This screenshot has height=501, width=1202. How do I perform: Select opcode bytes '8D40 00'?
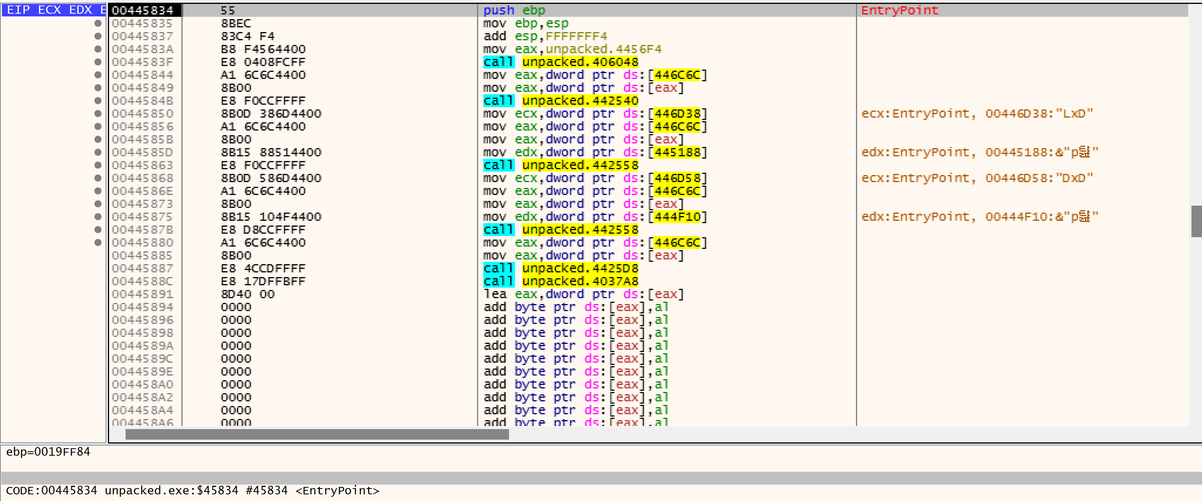tap(248, 294)
